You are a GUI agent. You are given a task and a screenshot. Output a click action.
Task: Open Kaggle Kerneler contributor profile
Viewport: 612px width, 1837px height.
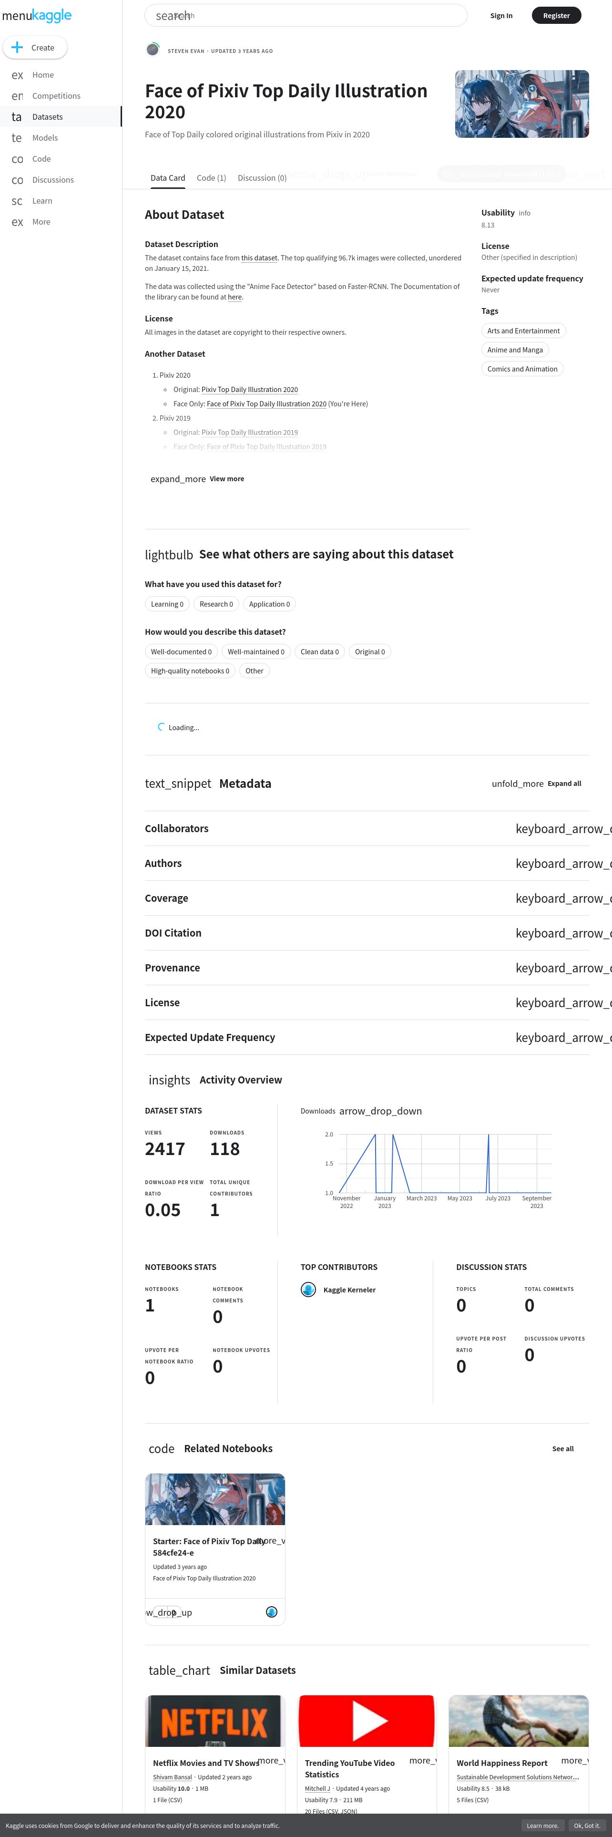349,1290
